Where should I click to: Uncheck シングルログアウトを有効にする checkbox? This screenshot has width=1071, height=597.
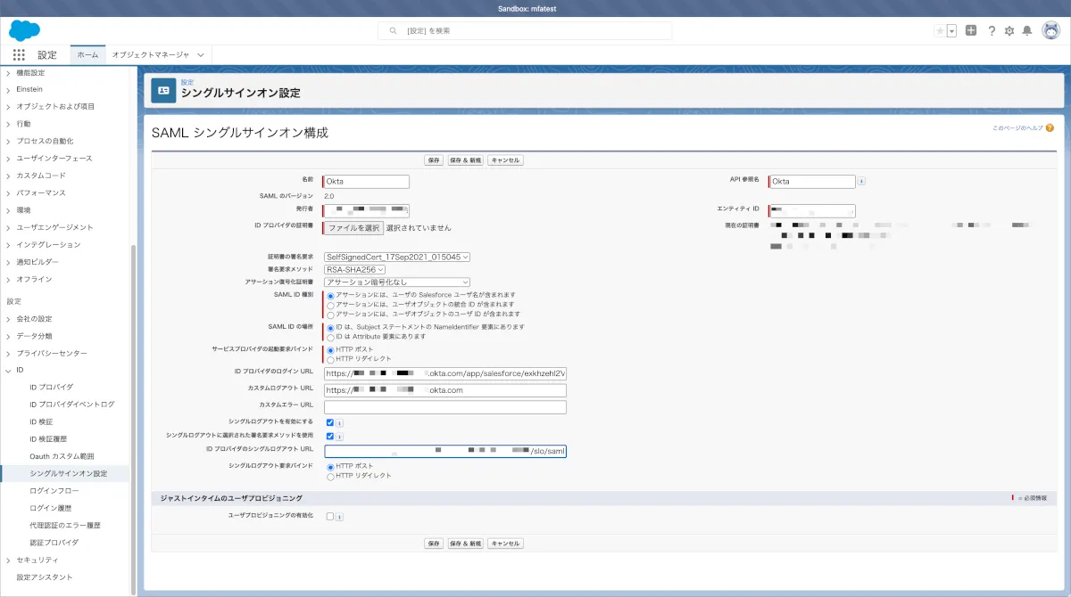[x=330, y=421]
